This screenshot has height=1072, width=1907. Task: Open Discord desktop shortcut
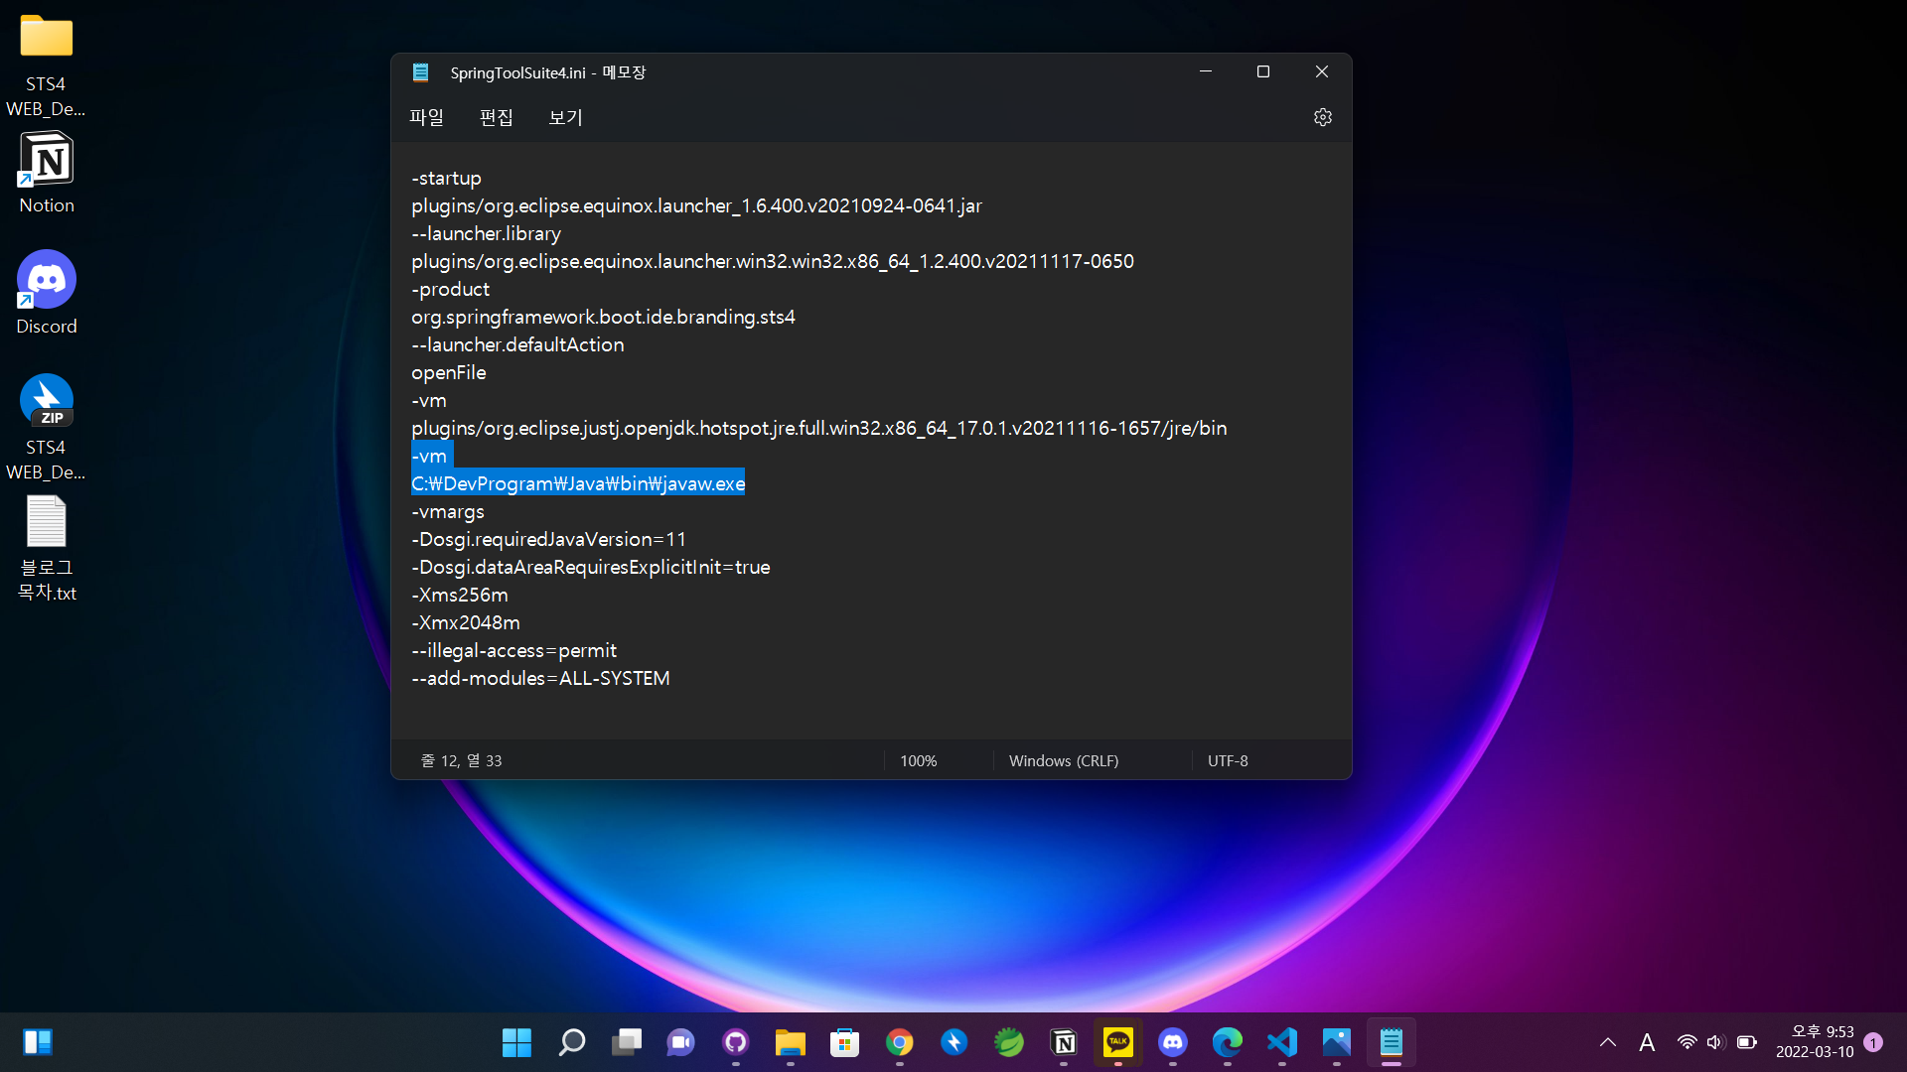click(x=47, y=293)
